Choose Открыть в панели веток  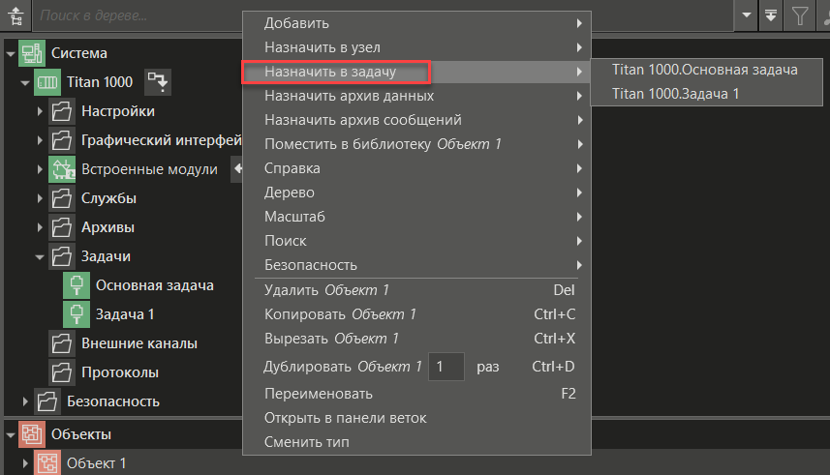click(x=416, y=418)
